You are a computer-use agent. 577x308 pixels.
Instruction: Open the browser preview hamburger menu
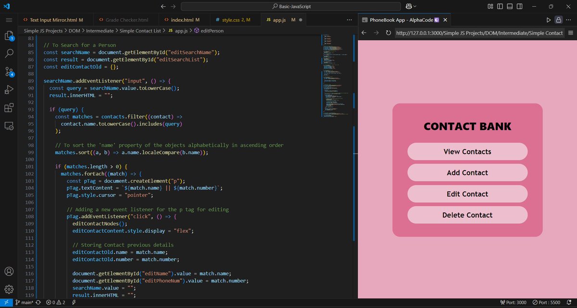(570, 33)
